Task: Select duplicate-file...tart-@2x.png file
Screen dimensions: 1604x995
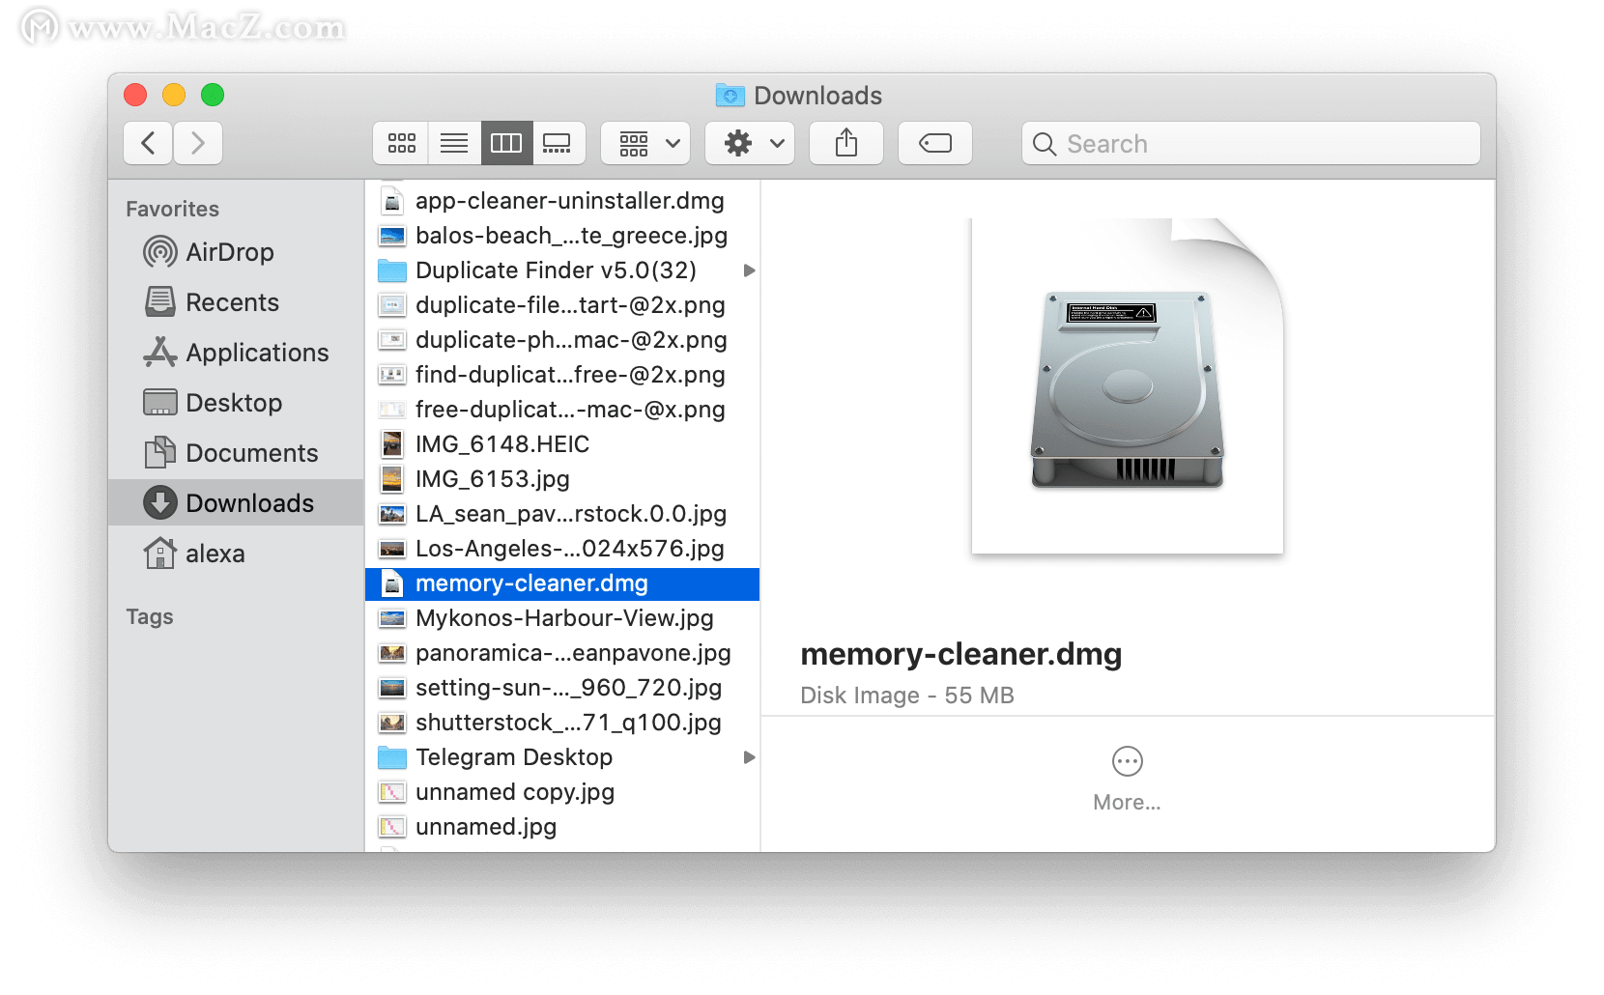Action: pyautogui.click(x=562, y=305)
